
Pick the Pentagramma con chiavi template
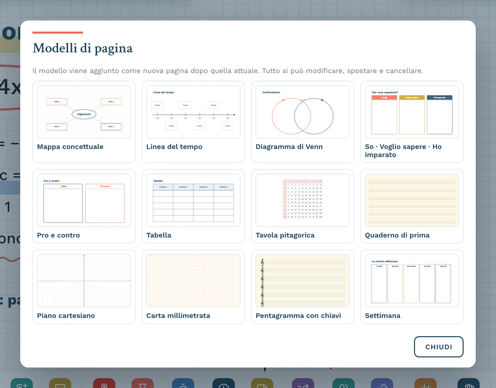pos(303,287)
